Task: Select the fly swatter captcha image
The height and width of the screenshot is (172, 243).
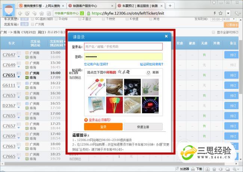Action: pyautogui.click(x=96, y=86)
